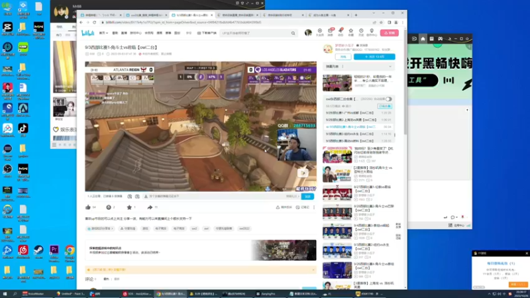The height and width of the screenshot is (298, 530).
Task: Open the messages icon with red badge
Action: [330, 32]
